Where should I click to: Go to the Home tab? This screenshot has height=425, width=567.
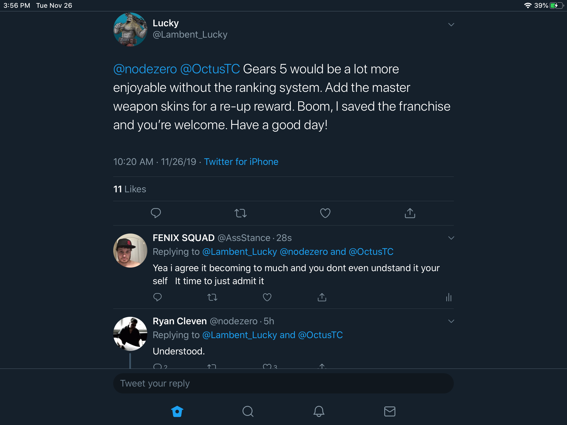[177, 411]
